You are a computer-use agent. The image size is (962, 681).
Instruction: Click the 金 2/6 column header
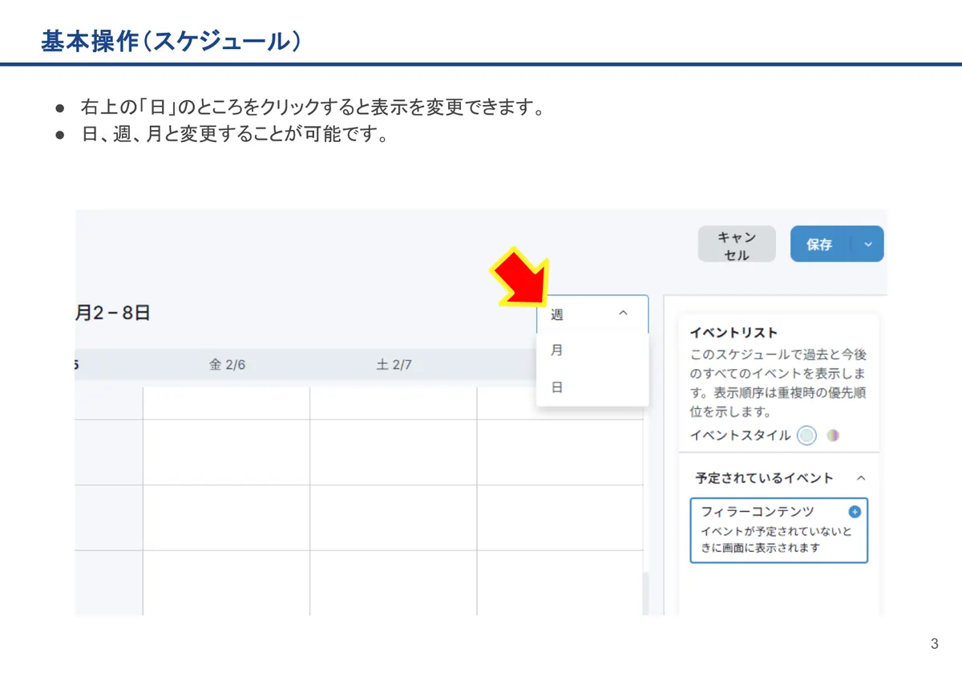point(227,364)
